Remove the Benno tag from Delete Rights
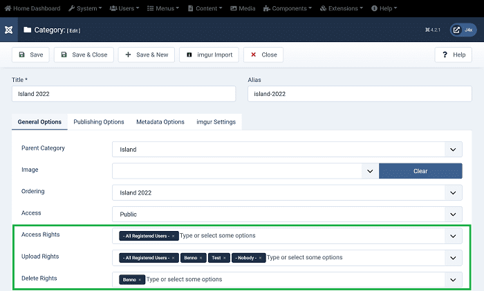This screenshot has height=291, width=484. pos(140,279)
